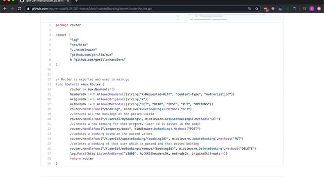Screen dimensions: 324x182
Task: Select line number 18
Action: (49, 109)
